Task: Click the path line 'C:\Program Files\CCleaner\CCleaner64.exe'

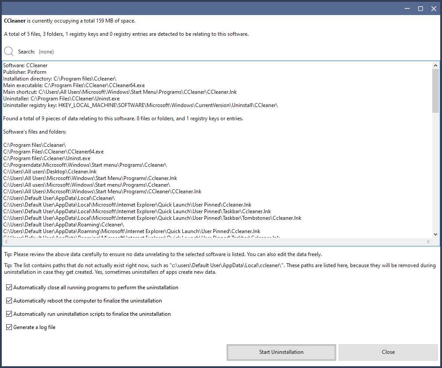Action: click(x=53, y=152)
